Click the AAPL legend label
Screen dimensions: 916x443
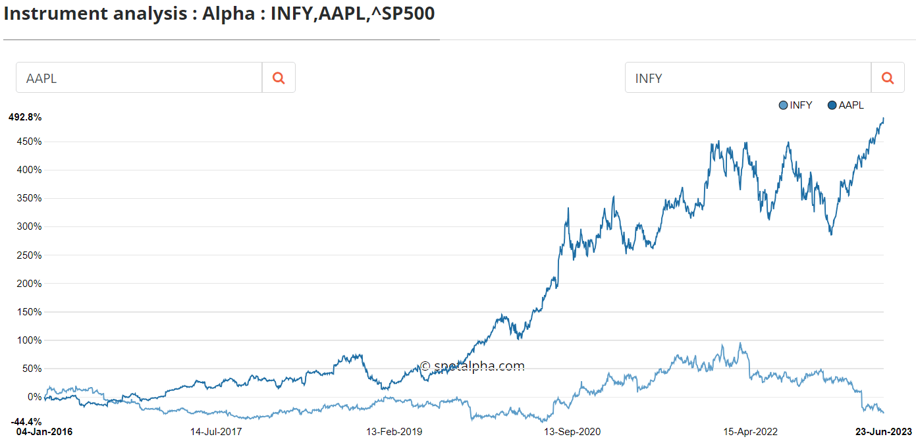(851, 105)
